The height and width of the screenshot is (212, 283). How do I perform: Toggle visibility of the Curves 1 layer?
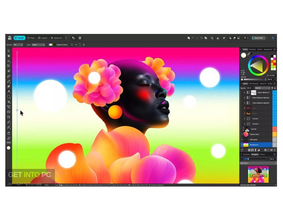[244, 119]
